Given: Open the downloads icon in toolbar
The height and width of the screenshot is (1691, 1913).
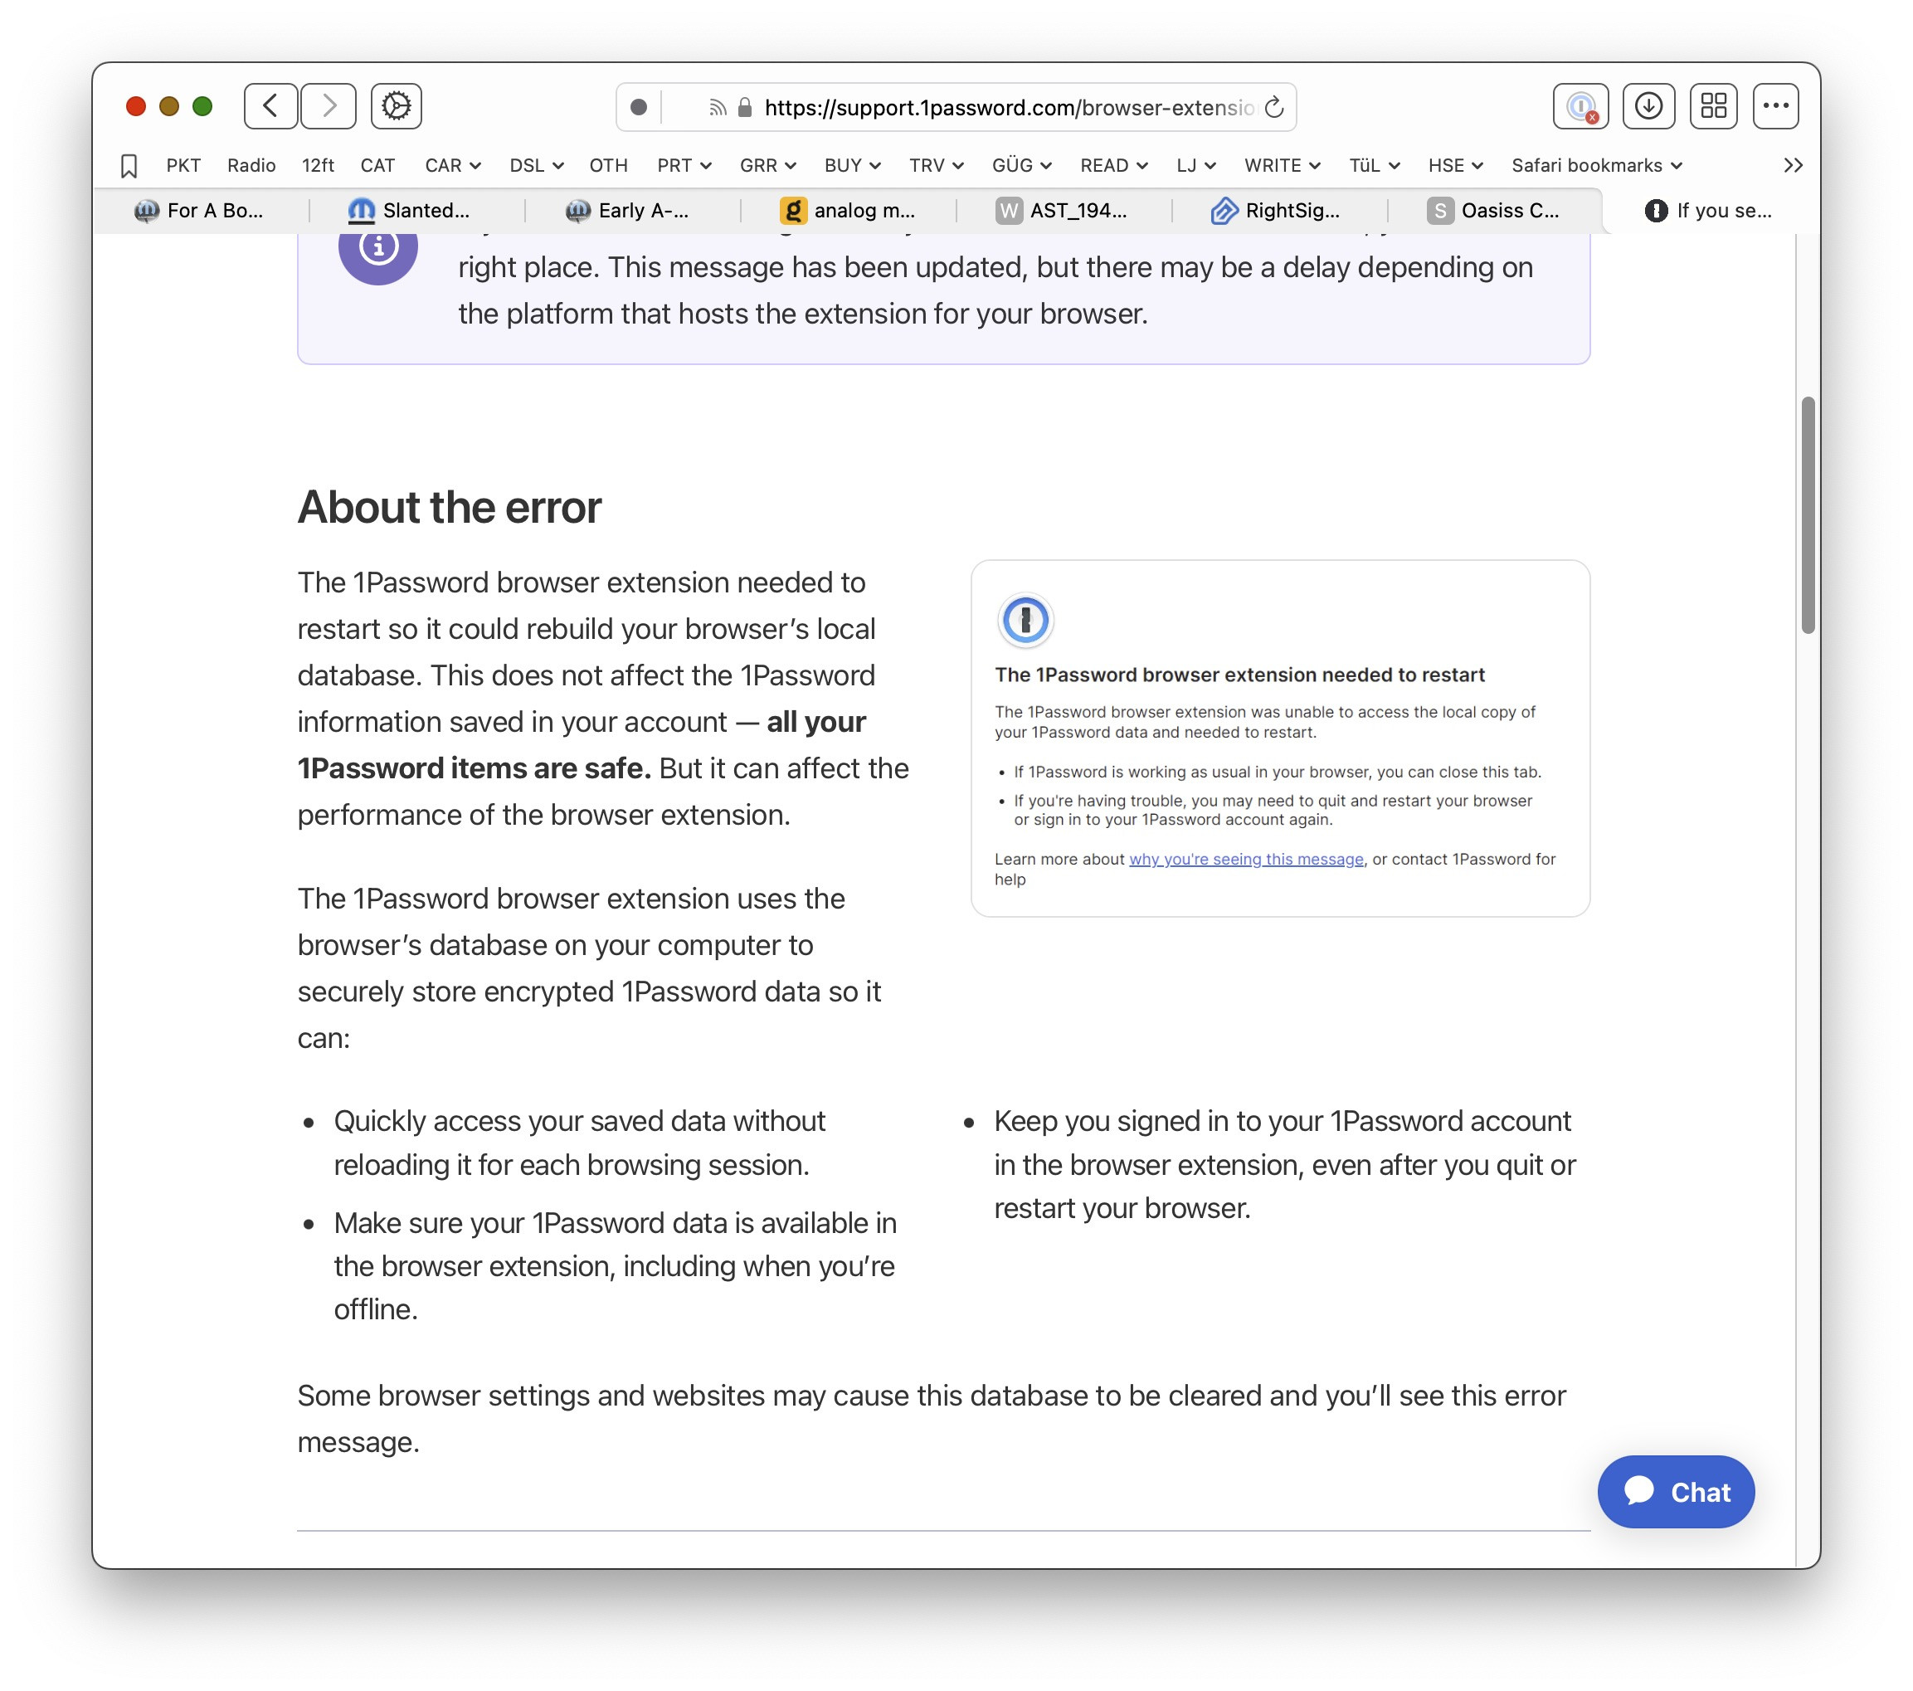Looking at the screenshot, I should [1648, 106].
